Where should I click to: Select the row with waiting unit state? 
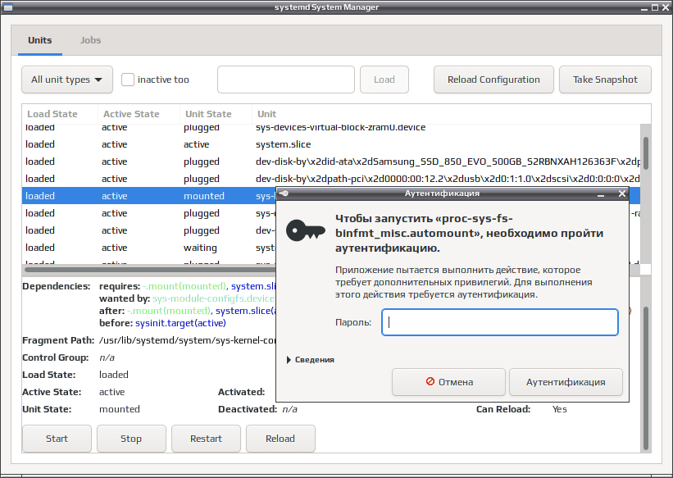coord(148,248)
